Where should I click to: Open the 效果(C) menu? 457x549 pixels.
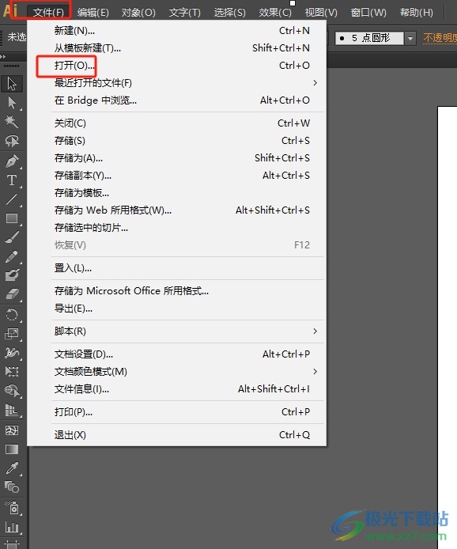click(275, 12)
